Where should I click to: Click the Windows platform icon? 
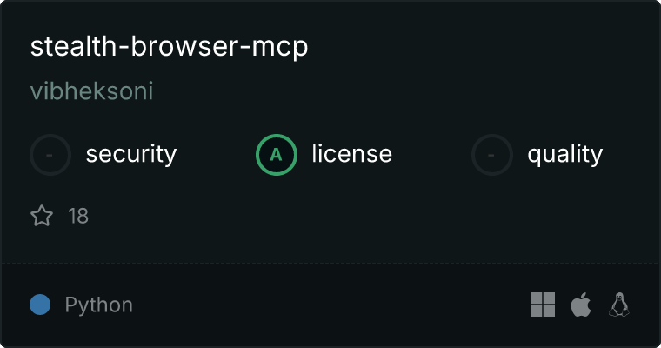543,304
